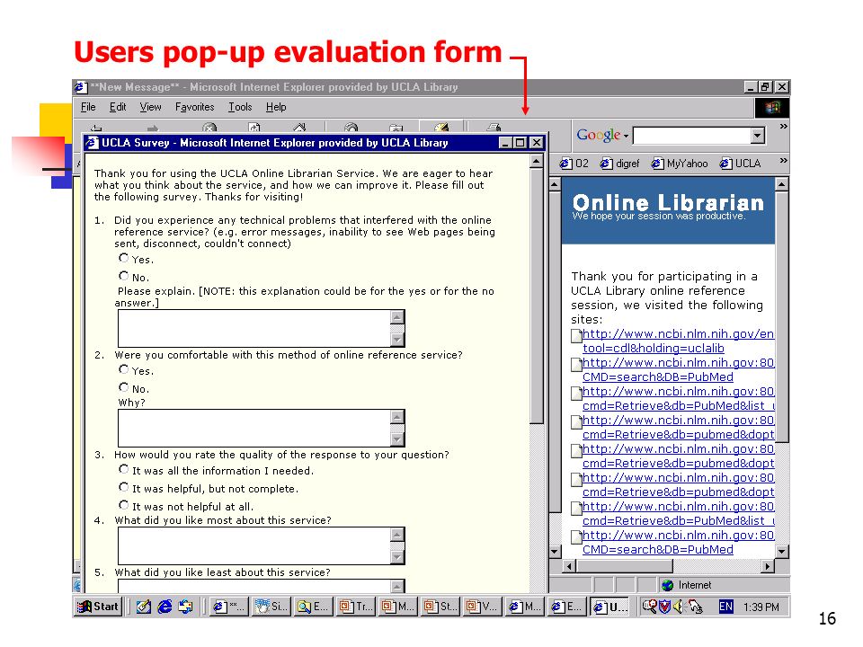Click the 'Please explain' textbox scroll-down arrow
The image size is (863, 647).
click(x=396, y=340)
